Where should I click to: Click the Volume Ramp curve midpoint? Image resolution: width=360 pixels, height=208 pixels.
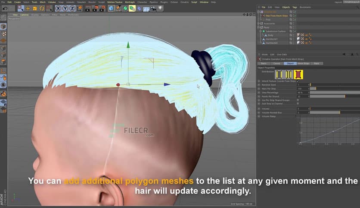click(x=333, y=132)
